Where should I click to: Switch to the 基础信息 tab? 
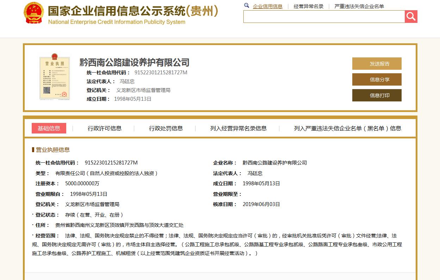click(49, 128)
